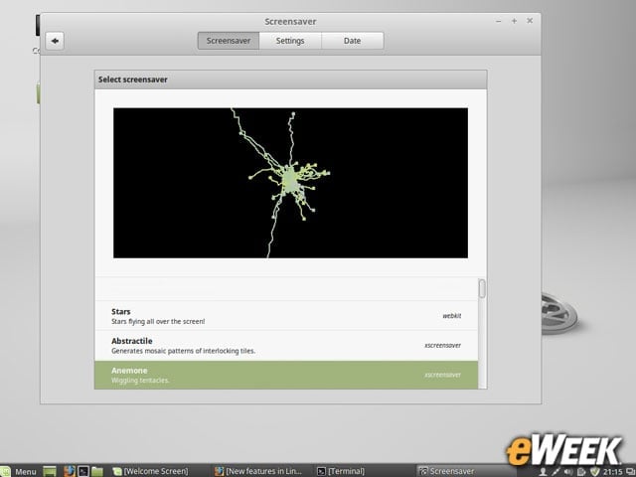Select the Abstractile screensaver
This screenshot has height=477, width=636.
coord(286,346)
